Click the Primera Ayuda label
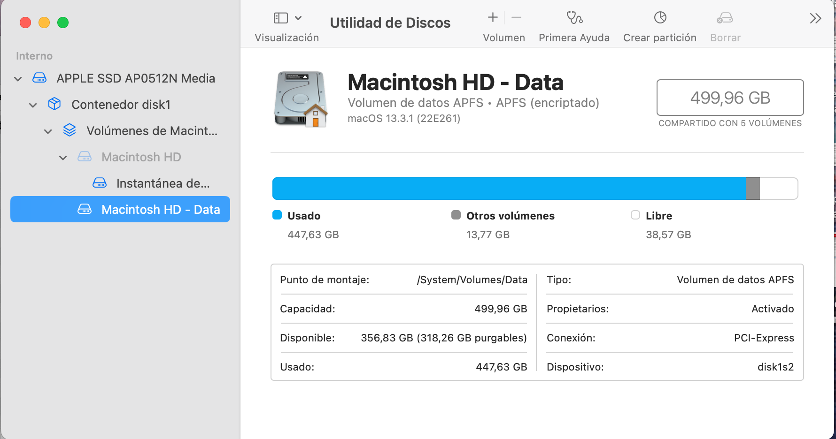The width and height of the screenshot is (836, 439). click(x=574, y=38)
